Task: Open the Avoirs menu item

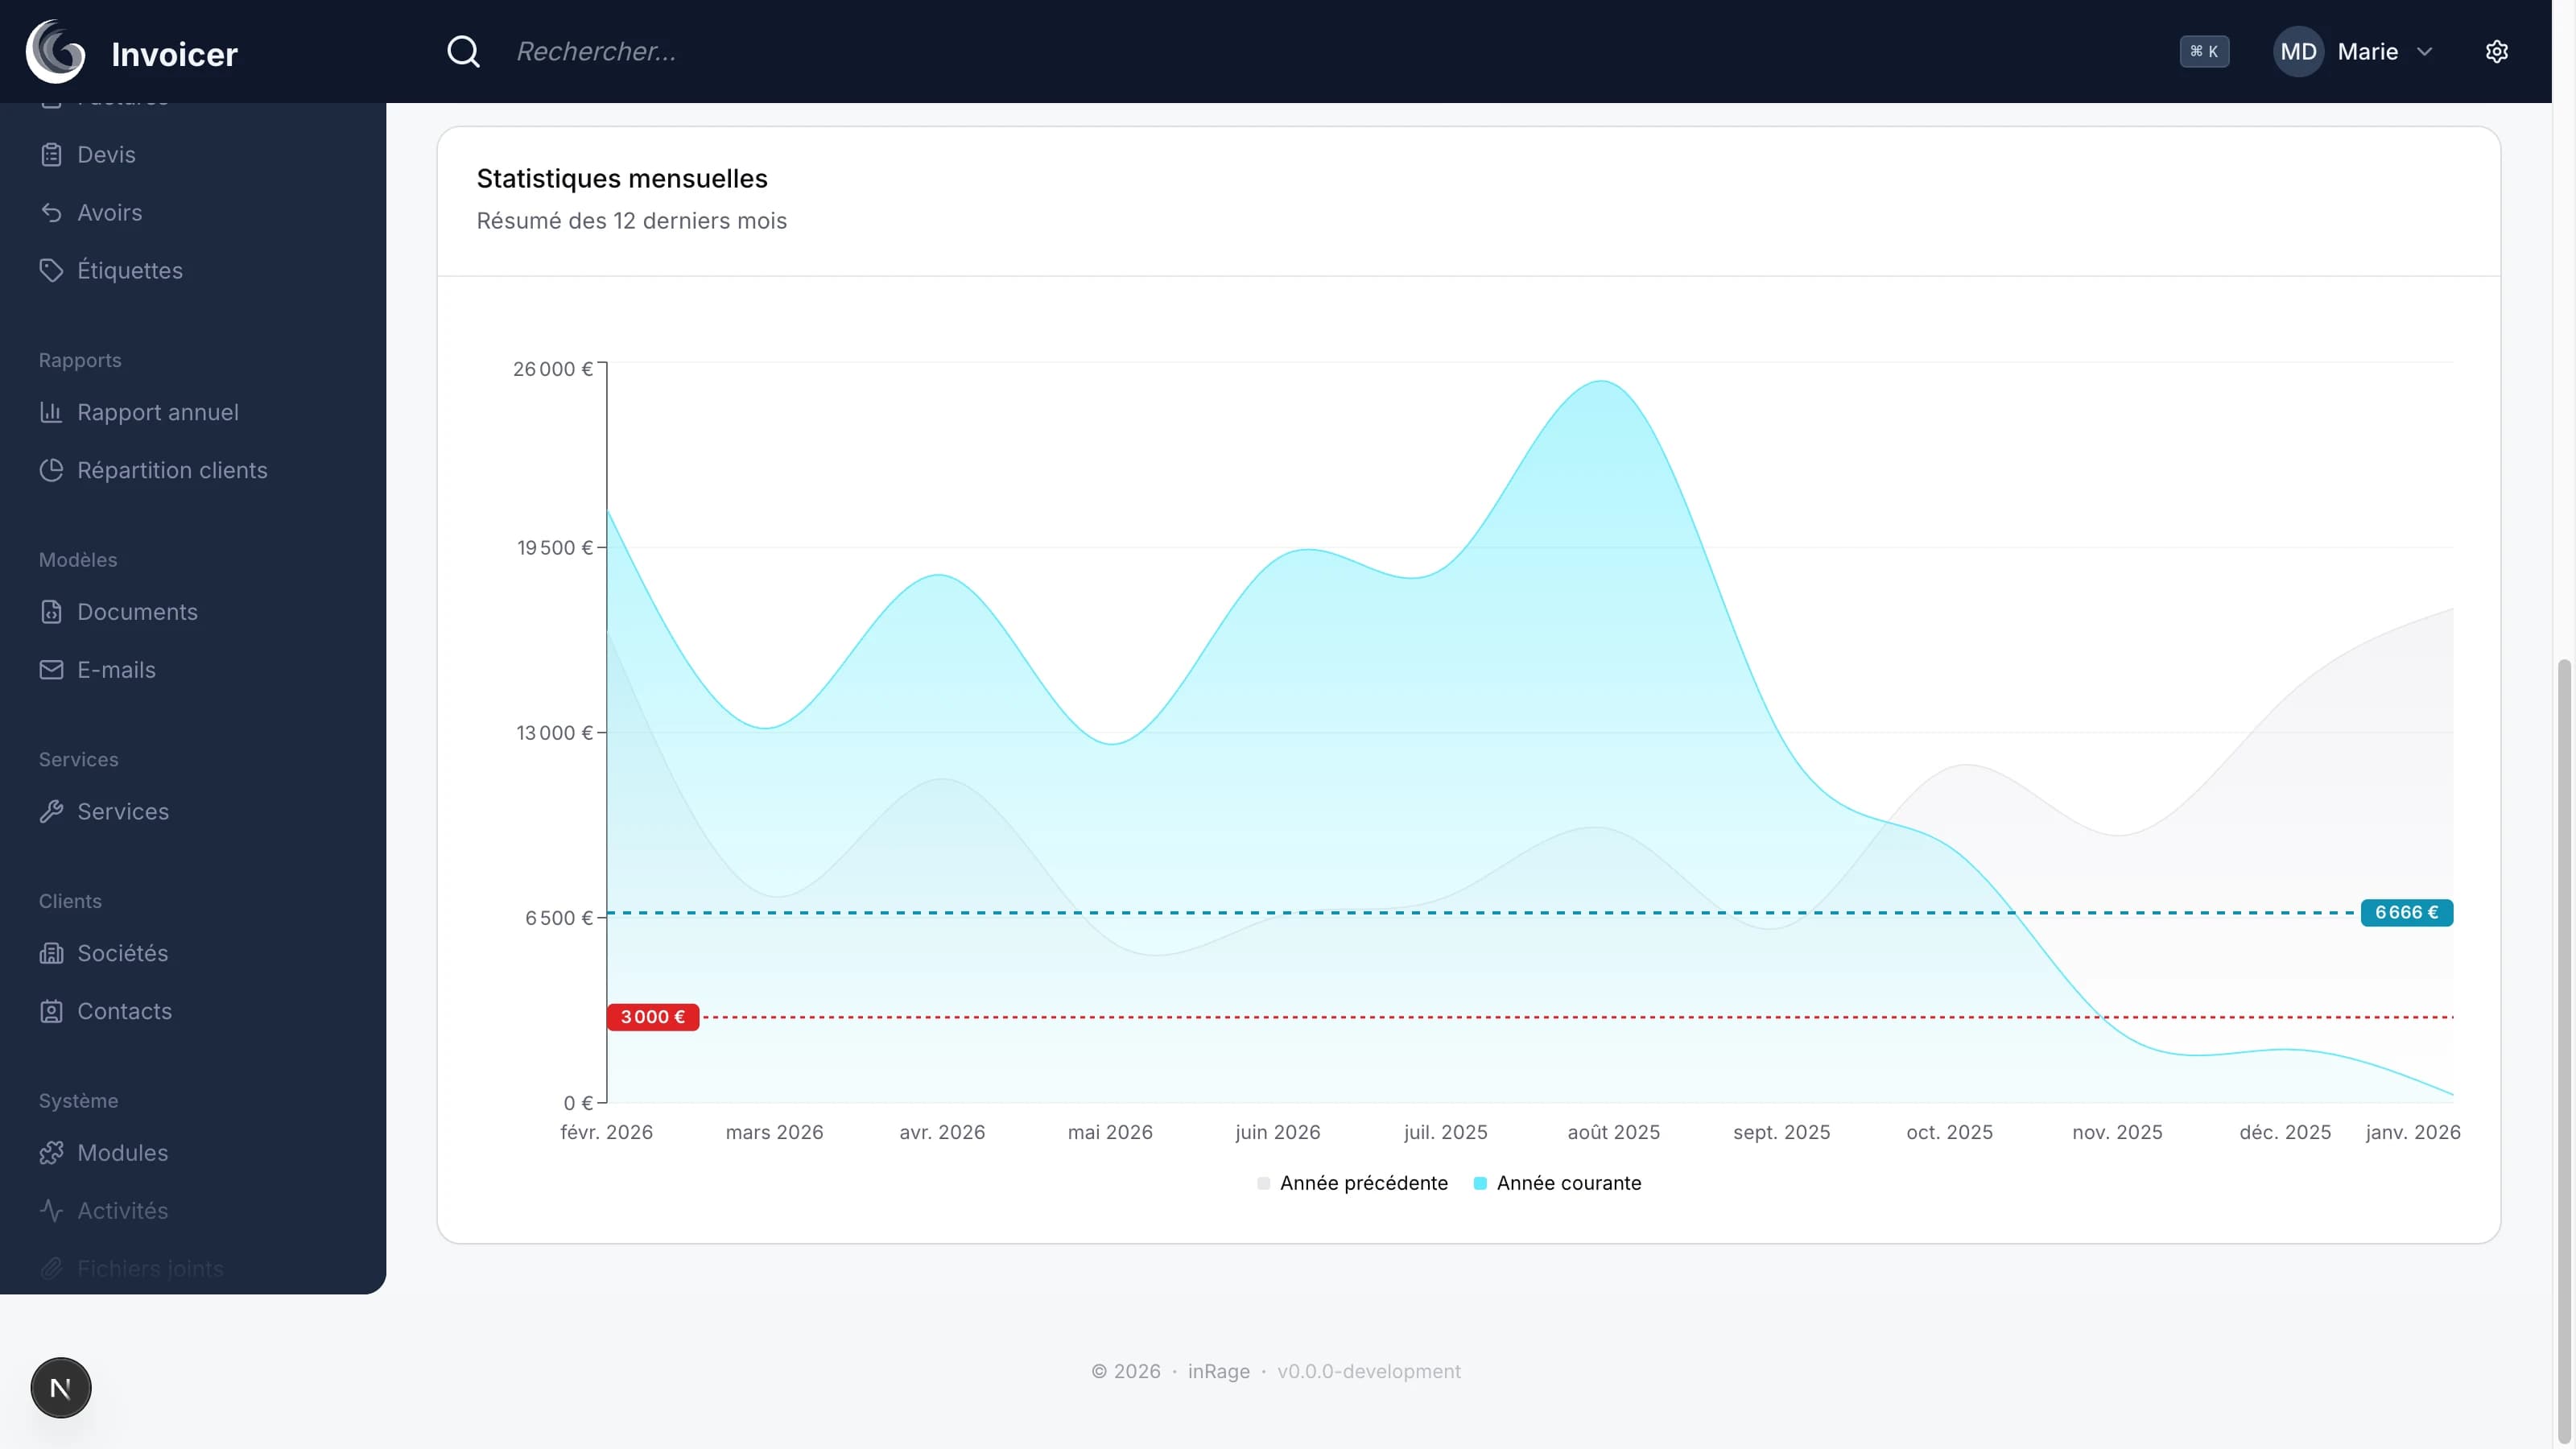Action: pos(110,213)
